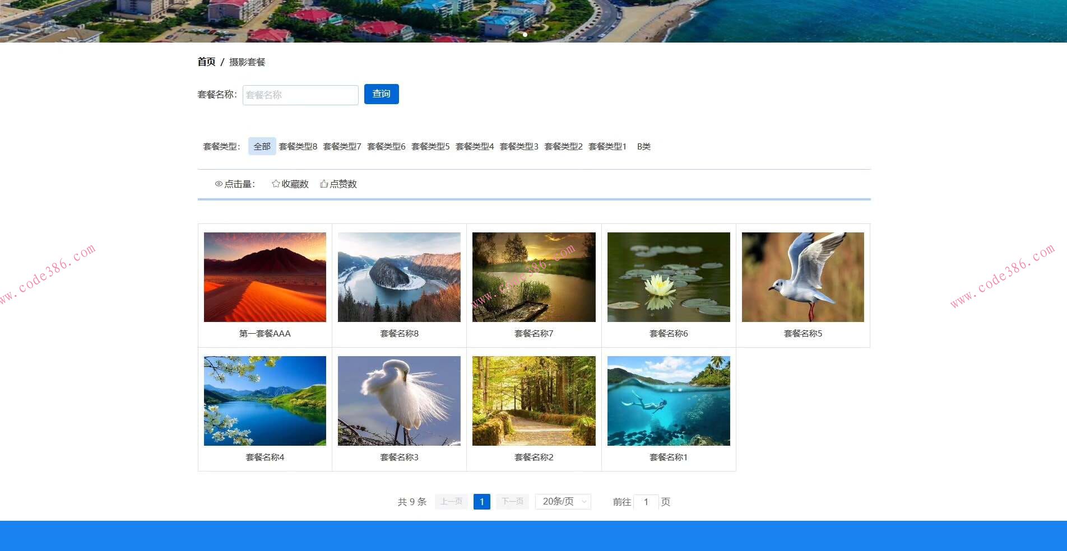Screen dimensions: 1067x551
Task: Open 第一套餐AAA package details
Action: pos(265,277)
